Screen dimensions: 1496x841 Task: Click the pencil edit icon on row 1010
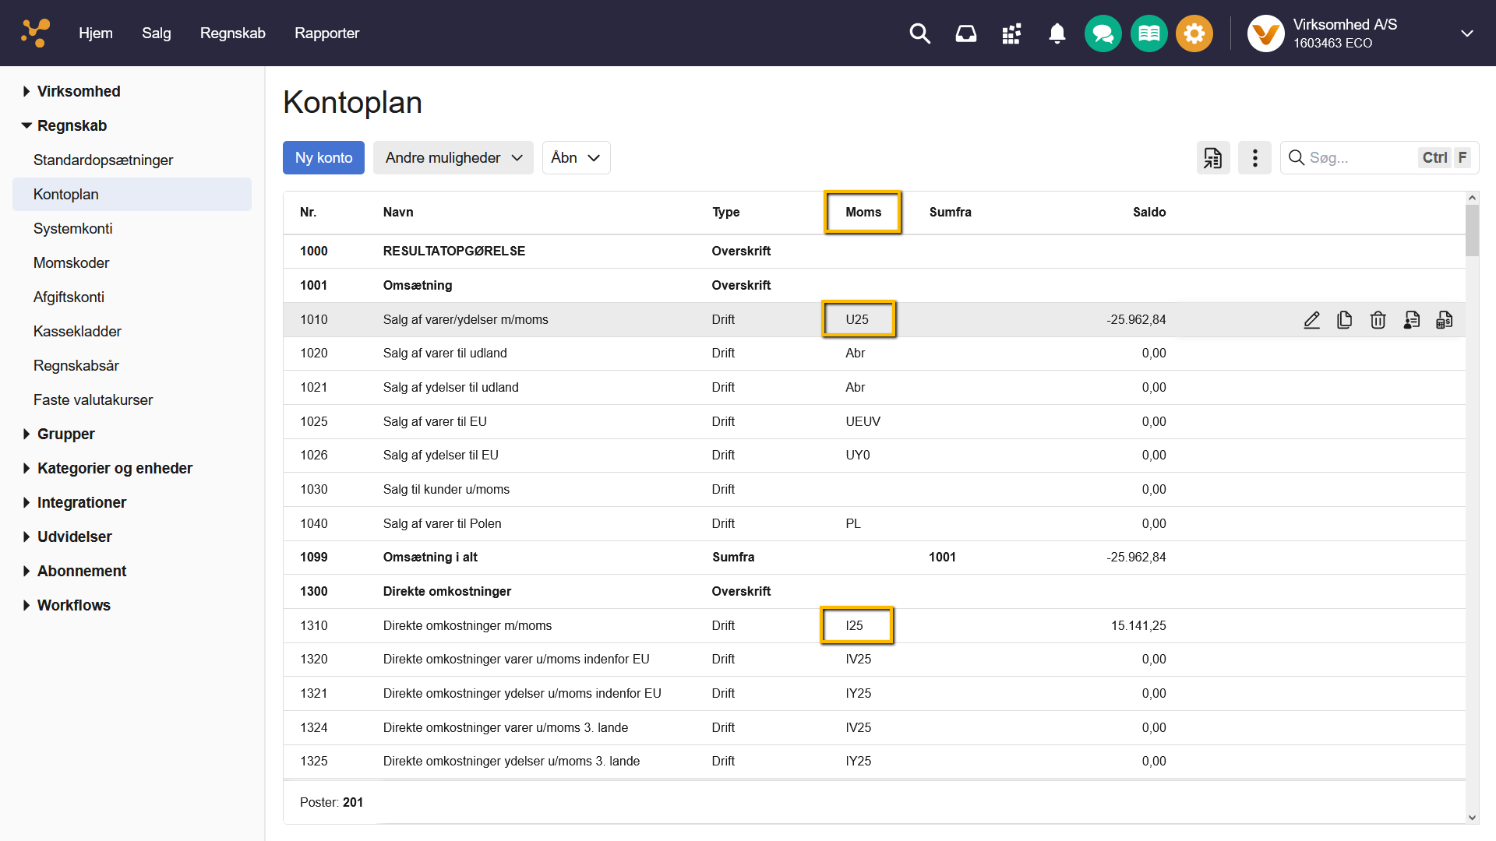pyautogui.click(x=1312, y=320)
